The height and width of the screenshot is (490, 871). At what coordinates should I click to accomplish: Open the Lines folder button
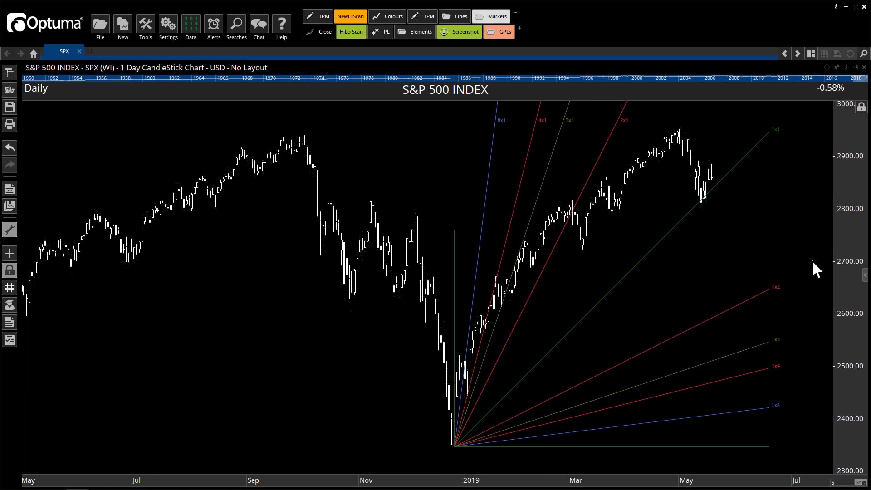[455, 16]
